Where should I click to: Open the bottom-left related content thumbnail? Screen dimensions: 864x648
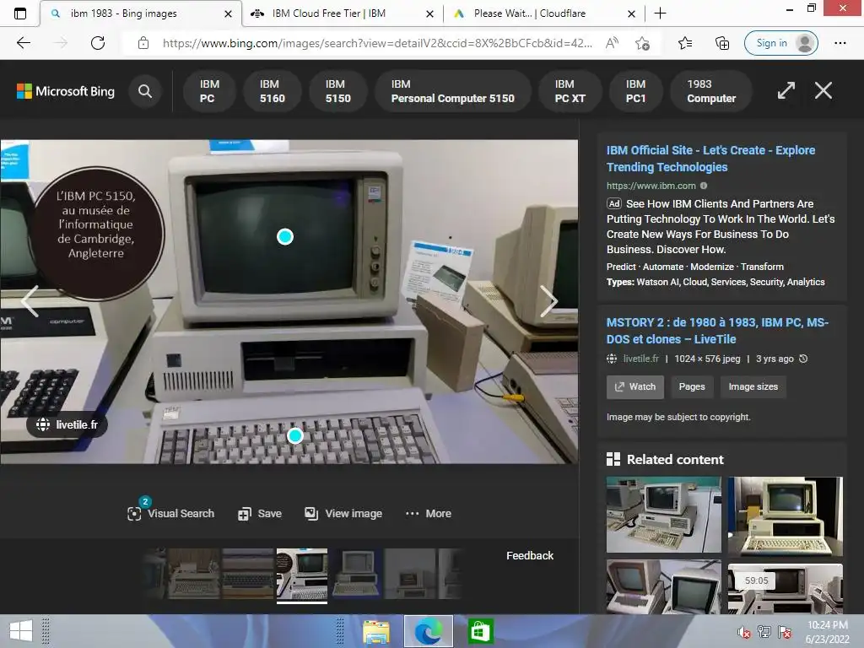point(663,587)
